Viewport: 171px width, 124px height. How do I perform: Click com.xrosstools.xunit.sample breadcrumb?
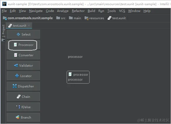click(x=28, y=18)
